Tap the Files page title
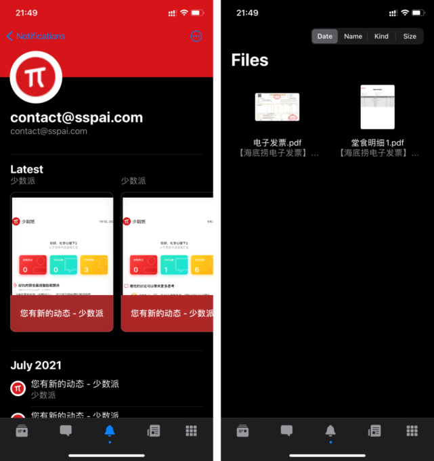This screenshot has height=461, width=434. [x=250, y=60]
